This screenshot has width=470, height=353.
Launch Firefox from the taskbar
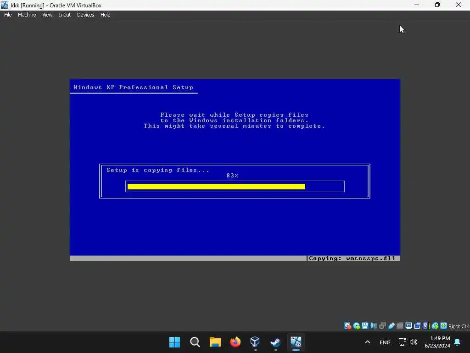pyautogui.click(x=235, y=342)
